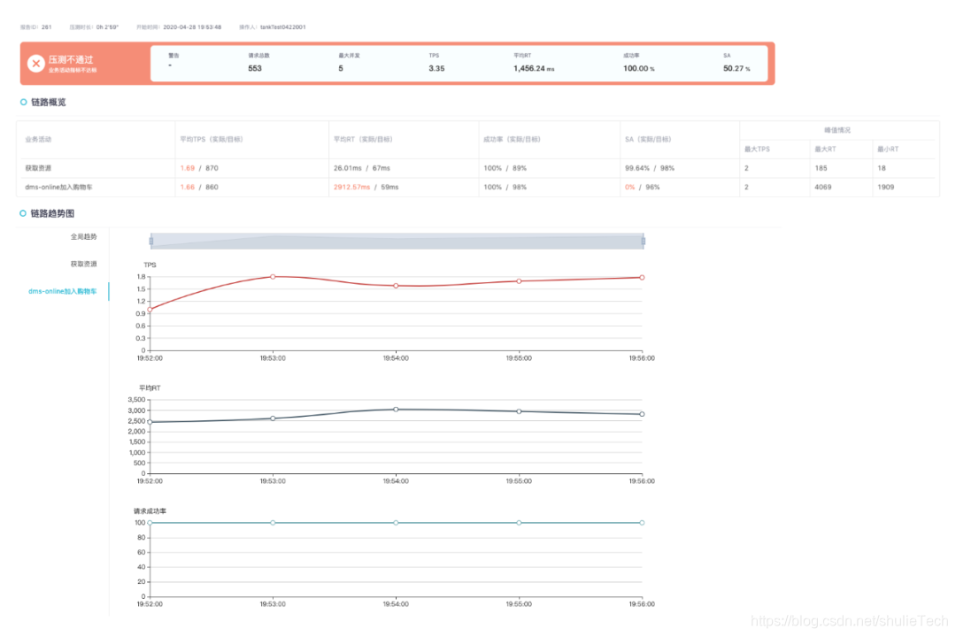Click 平均RT chart point at 19:54:00

pyautogui.click(x=396, y=410)
